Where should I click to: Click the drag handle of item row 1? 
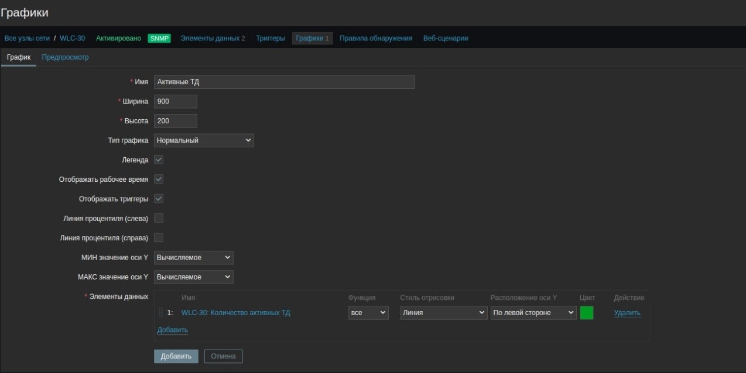[x=160, y=313]
